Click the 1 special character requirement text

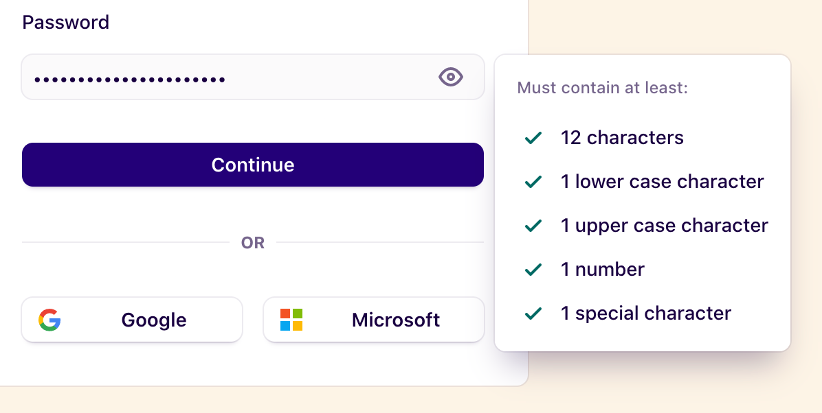[647, 313]
